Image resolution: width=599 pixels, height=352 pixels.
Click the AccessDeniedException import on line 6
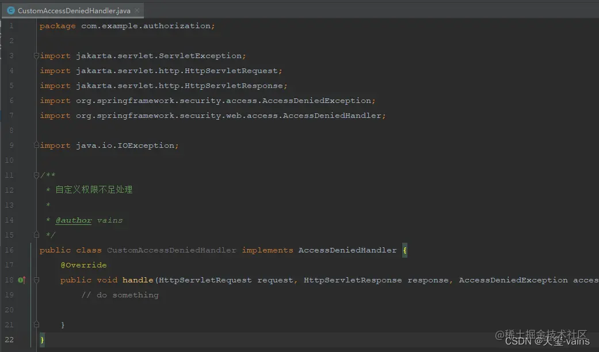pyautogui.click(x=223, y=101)
